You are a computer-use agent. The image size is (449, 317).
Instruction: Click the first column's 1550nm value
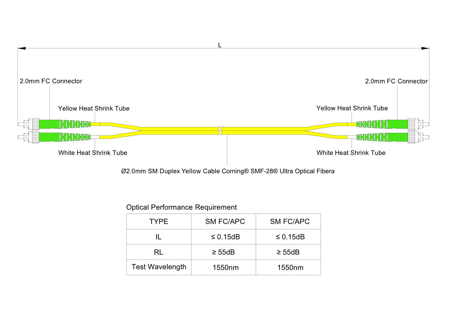(226, 268)
